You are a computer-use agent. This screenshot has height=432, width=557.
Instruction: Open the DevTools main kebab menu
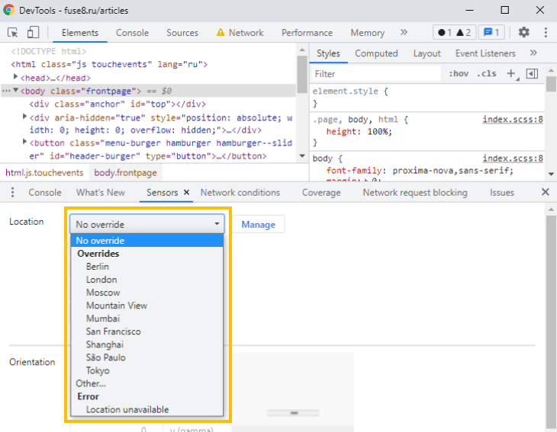546,33
